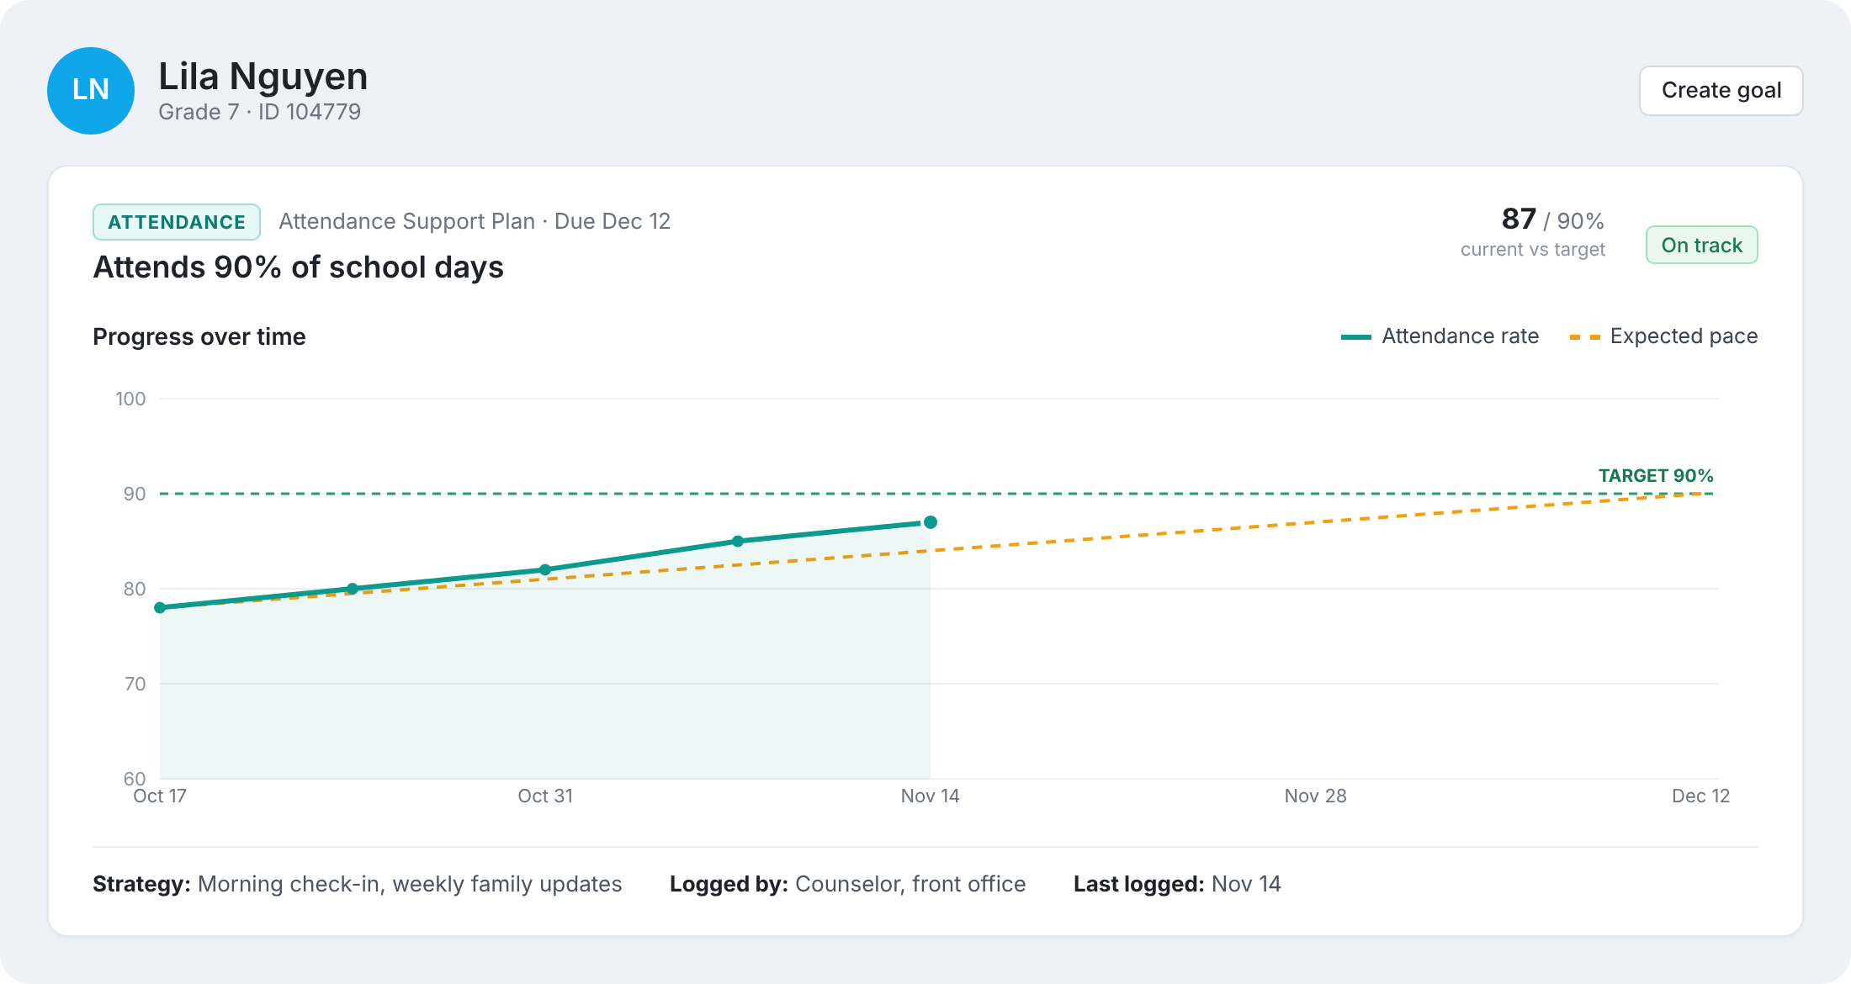1851x984 pixels.
Task: Select the Oct 17 data point
Action: coord(160,607)
